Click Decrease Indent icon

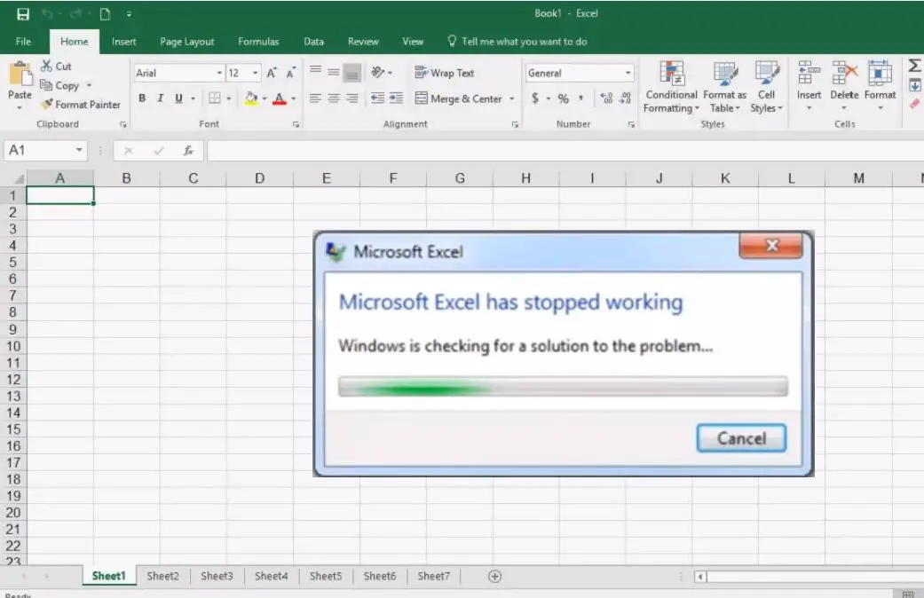click(378, 98)
